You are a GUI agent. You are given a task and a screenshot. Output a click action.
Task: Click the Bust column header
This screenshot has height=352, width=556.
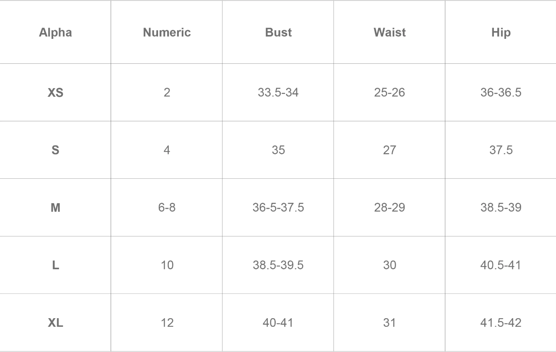(278, 32)
